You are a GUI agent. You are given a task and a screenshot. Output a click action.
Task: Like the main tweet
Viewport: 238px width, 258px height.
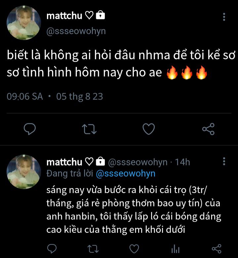[x=148, y=129]
